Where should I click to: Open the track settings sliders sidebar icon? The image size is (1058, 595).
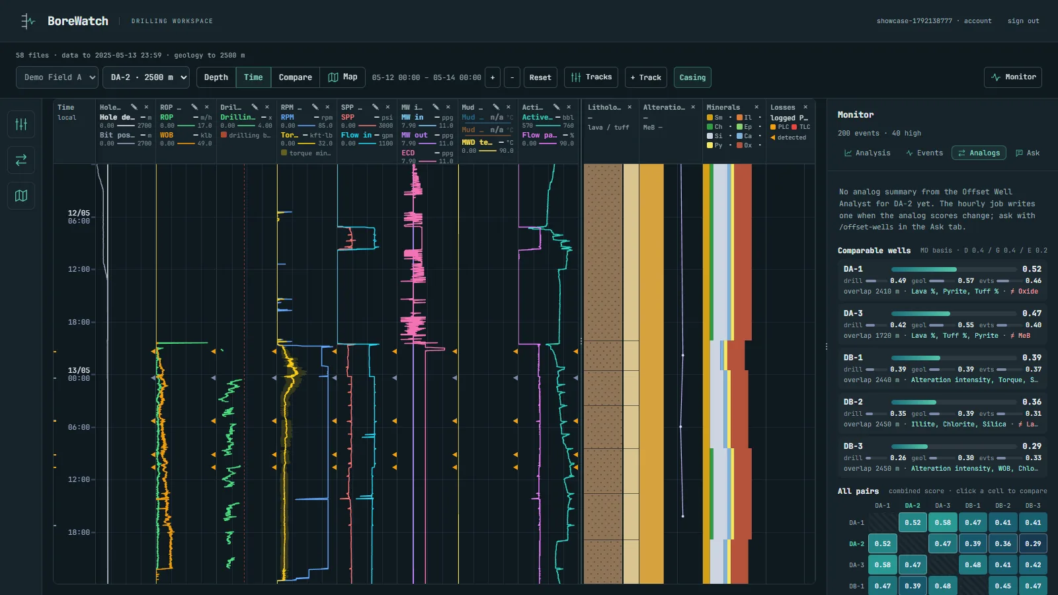(21, 124)
